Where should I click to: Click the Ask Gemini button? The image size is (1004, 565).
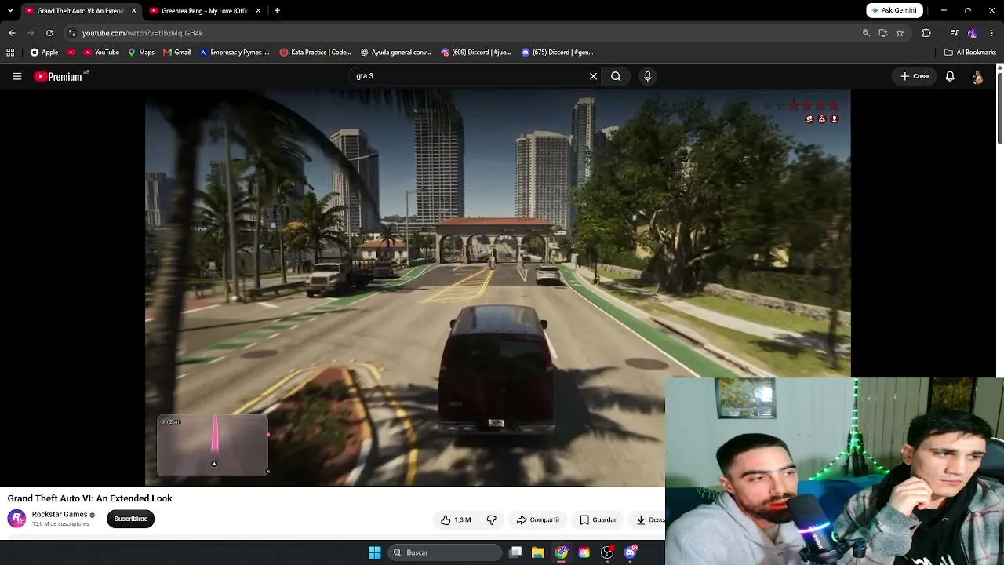[x=894, y=11]
